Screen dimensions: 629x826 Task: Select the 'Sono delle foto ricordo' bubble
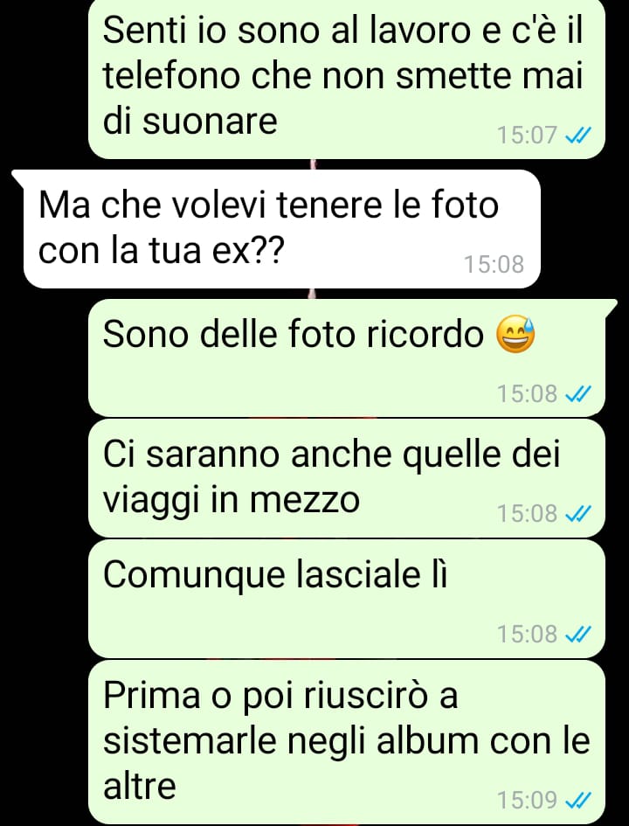[x=350, y=357]
